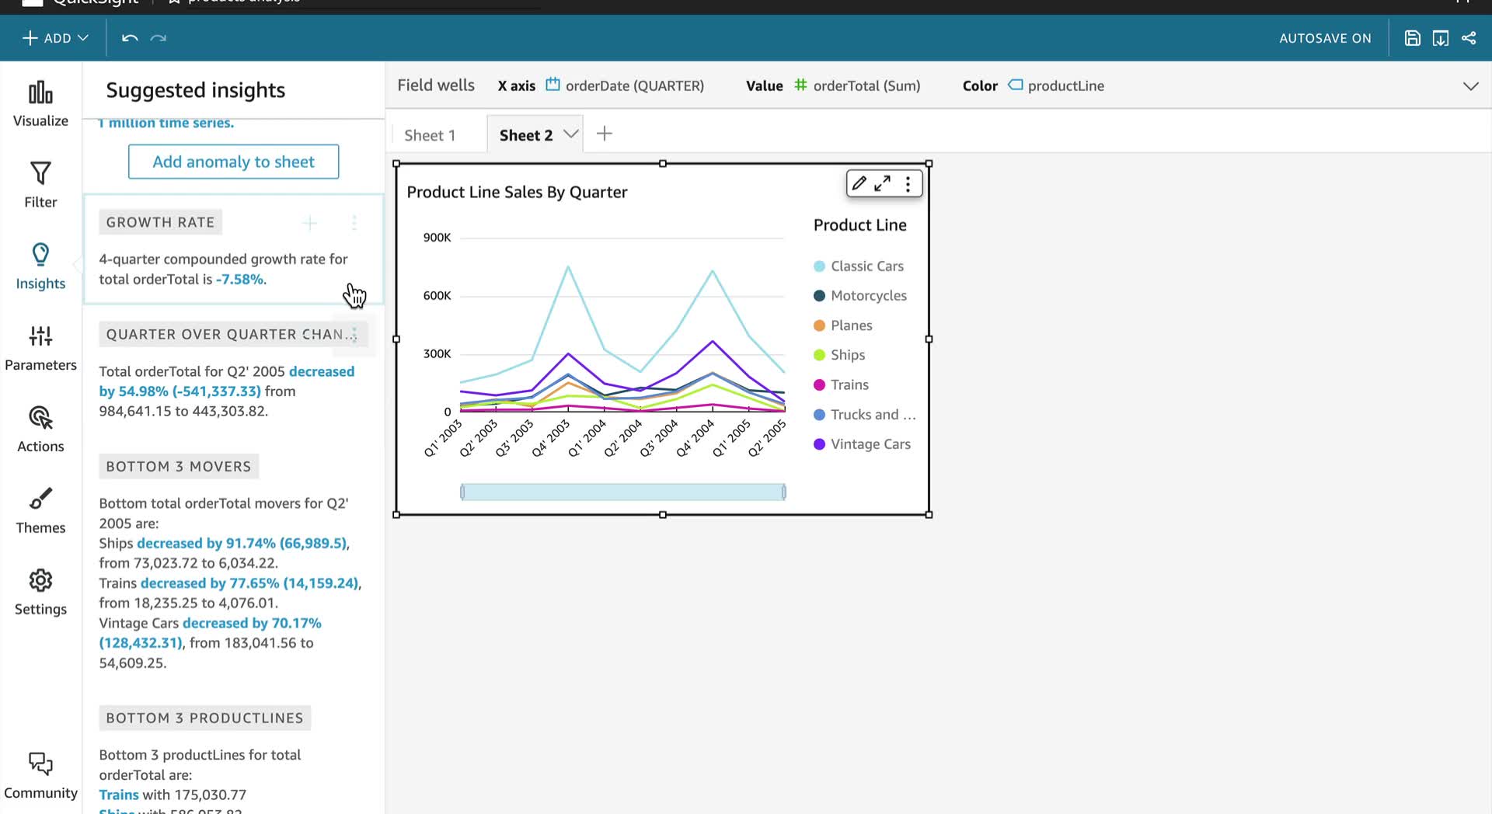
Task: Click the undo arrow icon
Action: 130,38
